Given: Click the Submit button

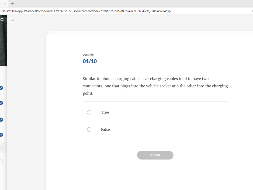Looking at the screenshot, I should click(x=155, y=155).
